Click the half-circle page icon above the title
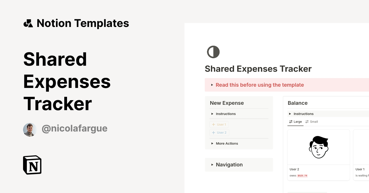 click(213, 52)
